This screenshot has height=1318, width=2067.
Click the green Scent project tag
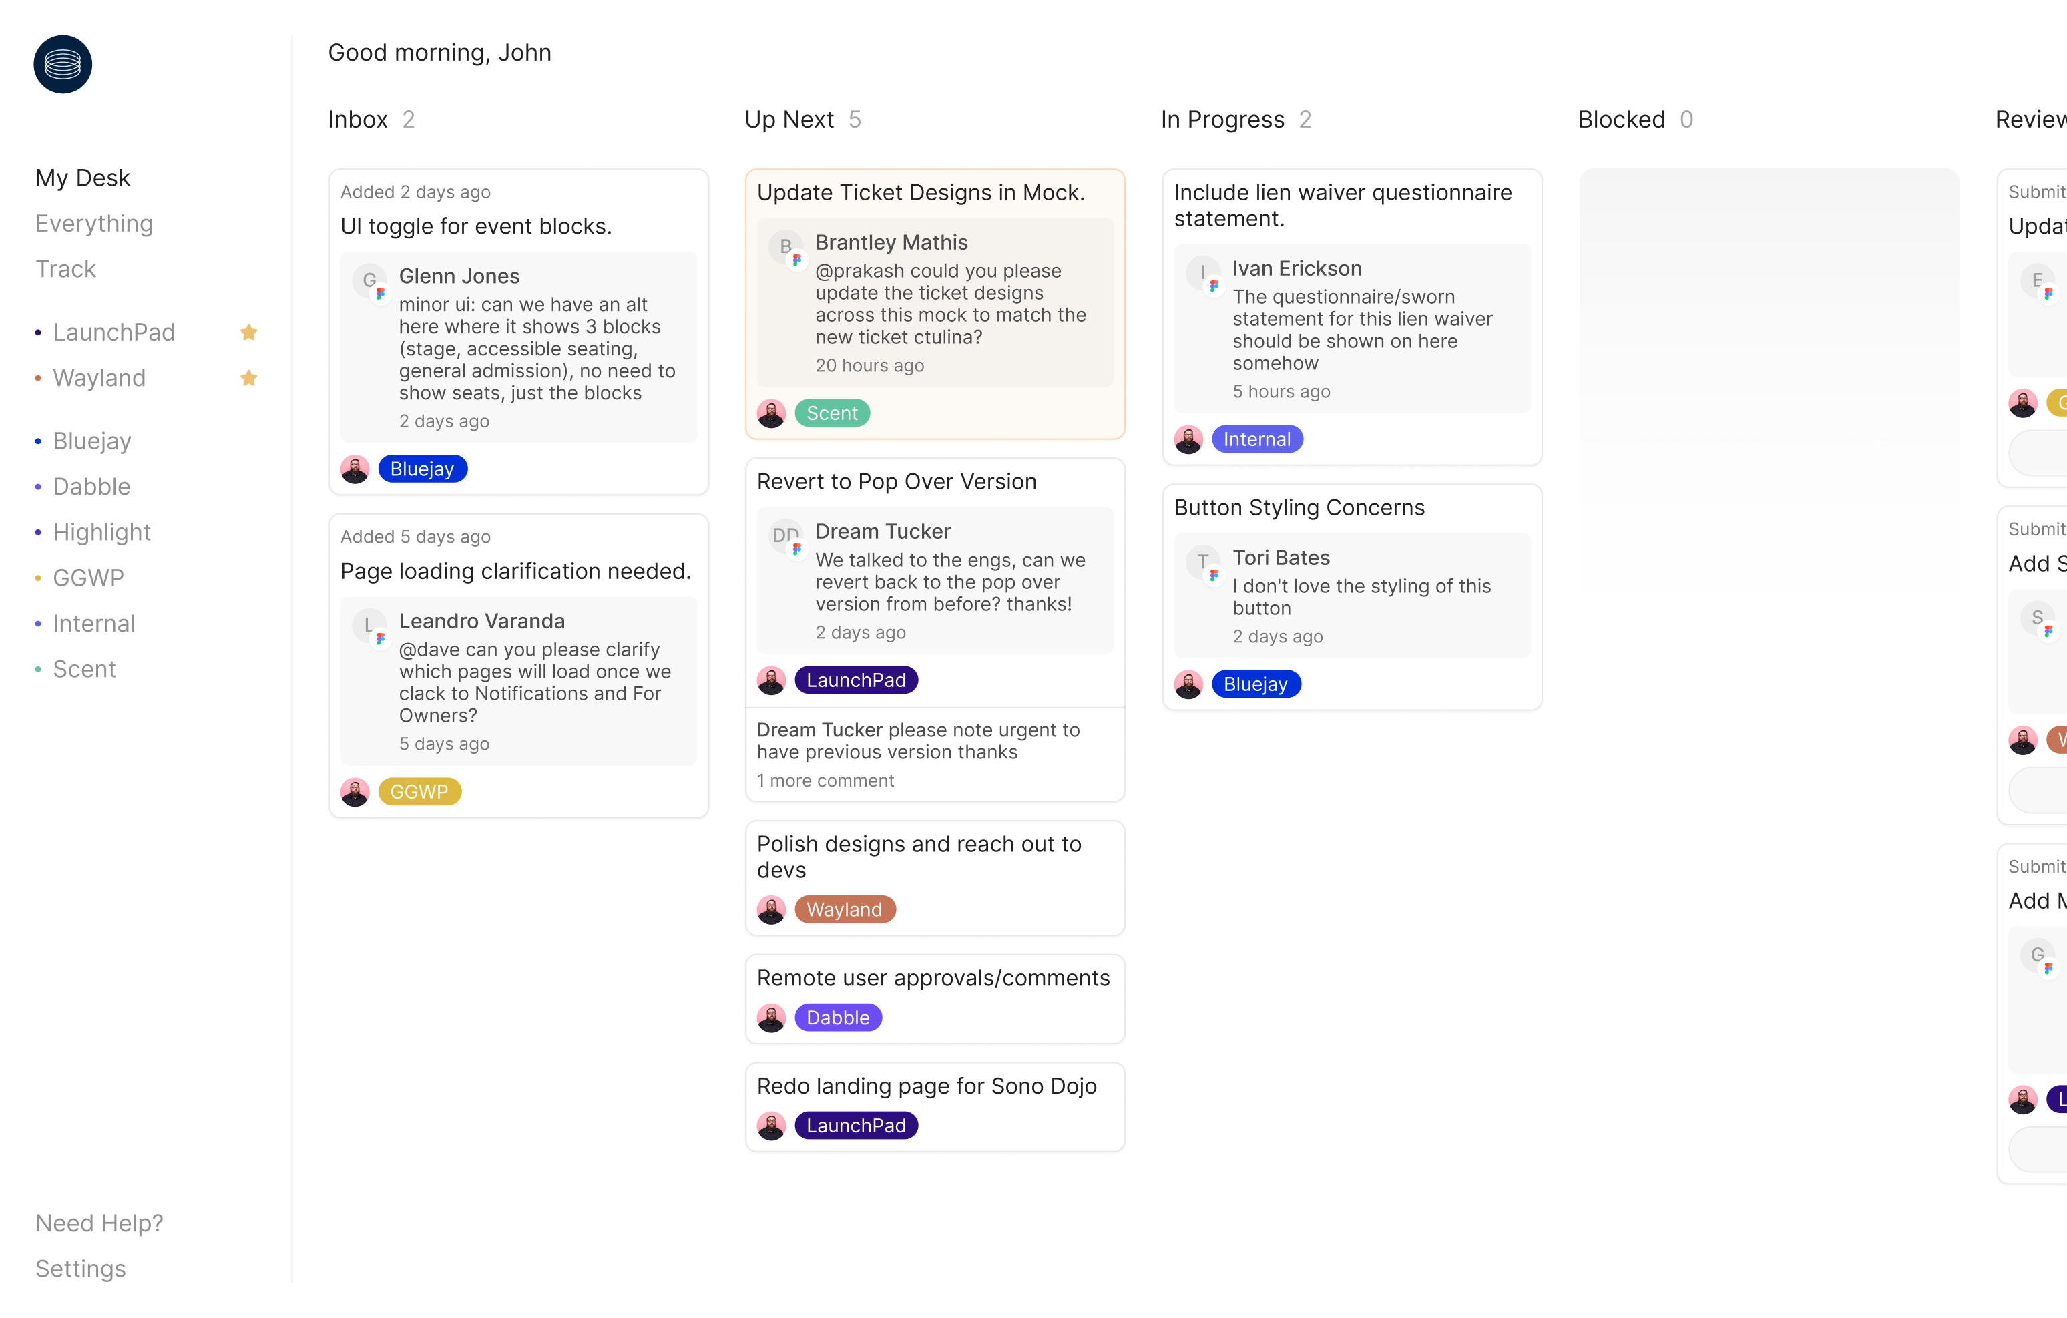[832, 413]
